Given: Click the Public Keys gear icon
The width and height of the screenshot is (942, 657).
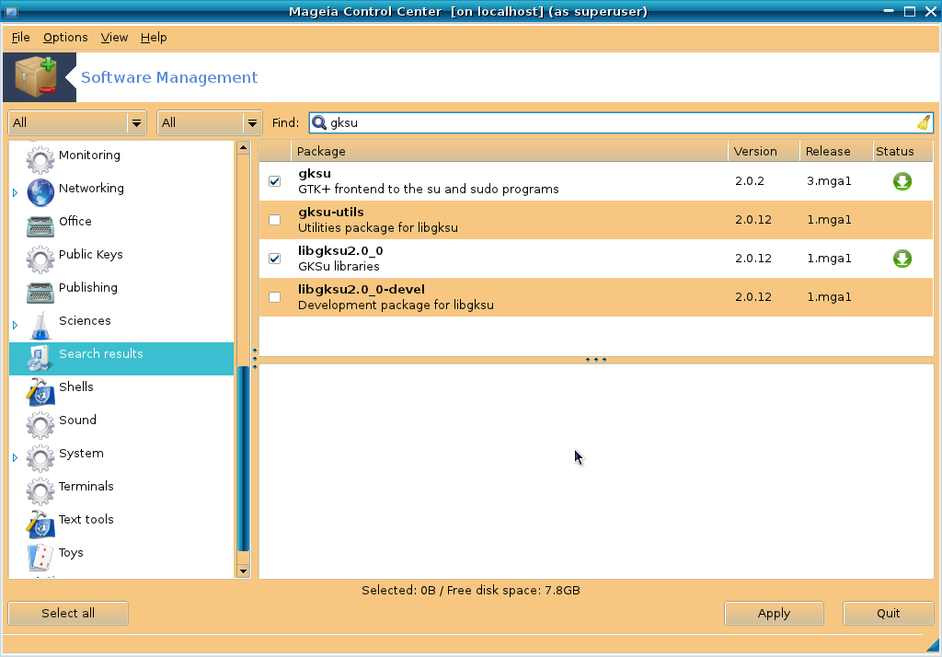Looking at the screenshot, I should [40, 259].
